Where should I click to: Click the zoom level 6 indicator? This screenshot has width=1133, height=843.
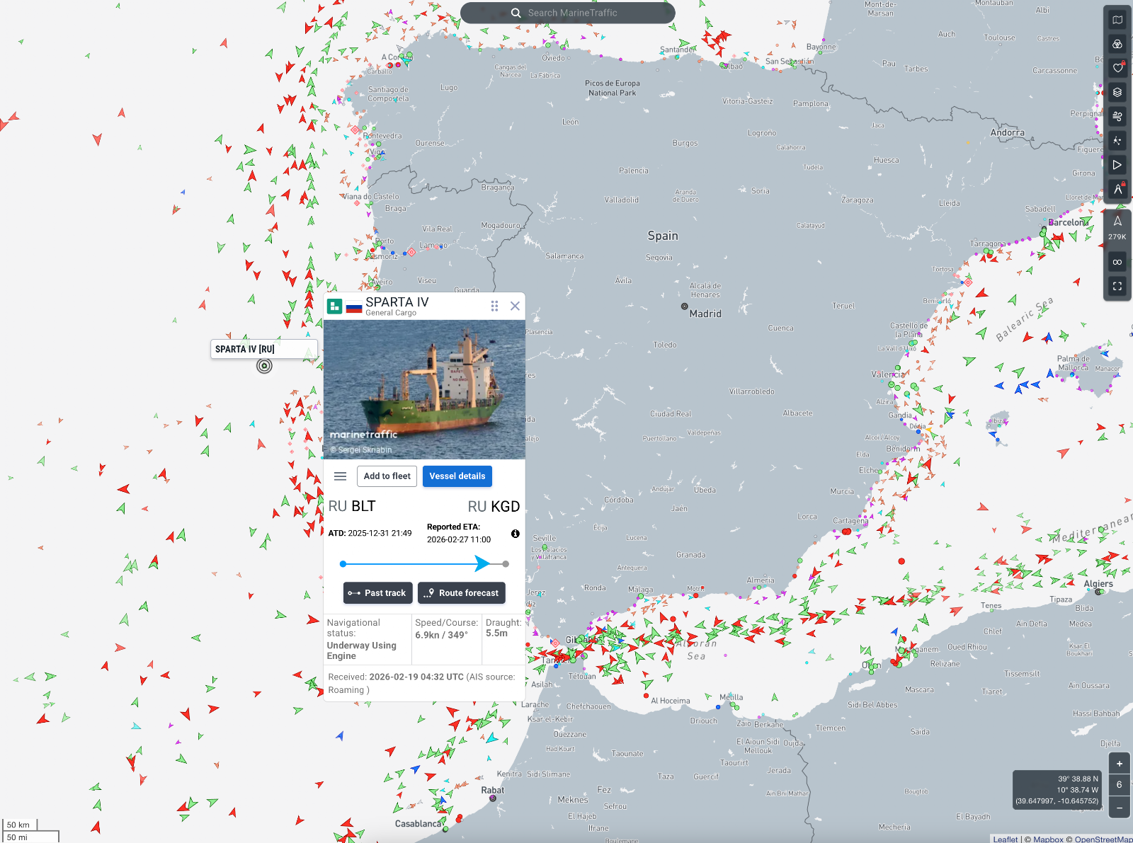(1120, 785)
